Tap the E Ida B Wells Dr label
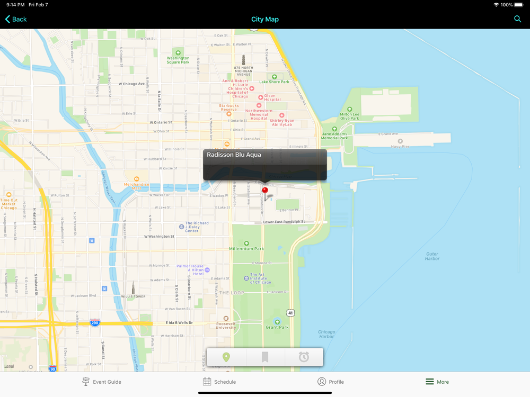Image resolution: width=530 pixels, height=397 pixels. pyautogui.click(x=179, y=323)
